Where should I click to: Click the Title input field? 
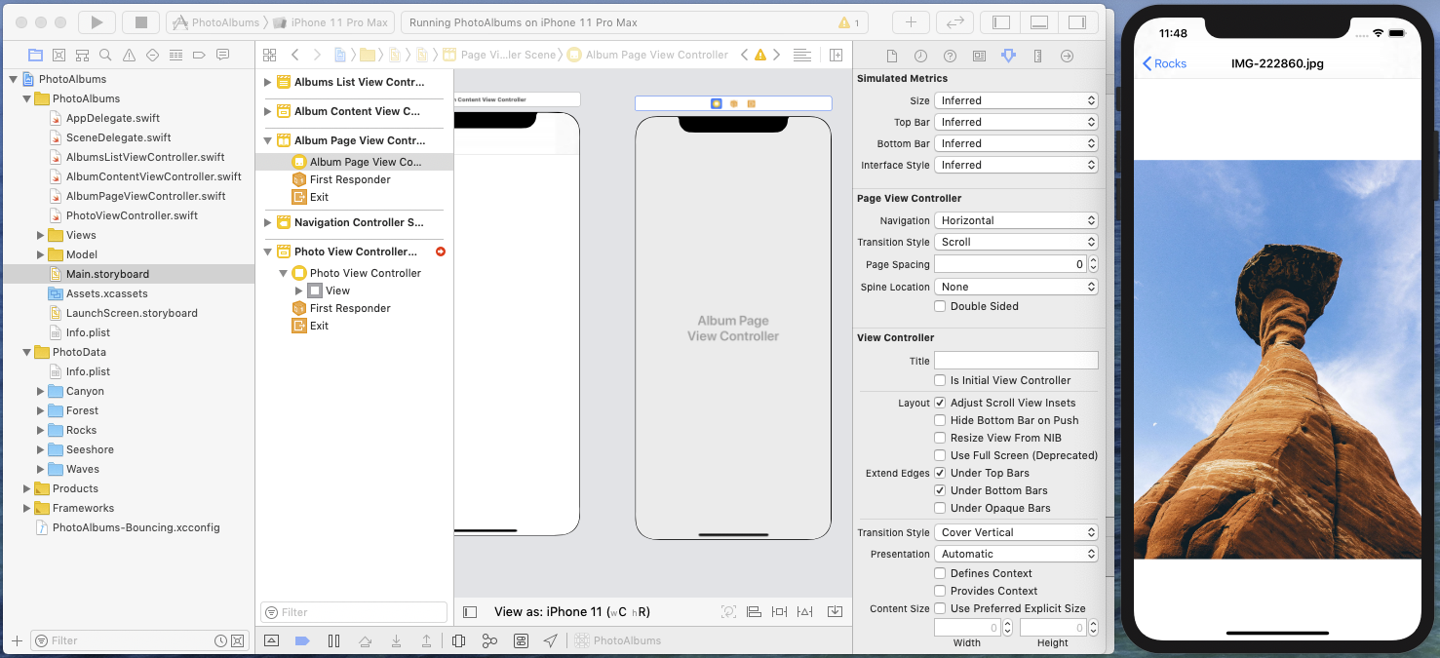point(1016,361)
